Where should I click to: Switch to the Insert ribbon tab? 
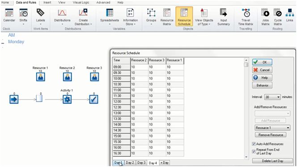pos(47,3)
